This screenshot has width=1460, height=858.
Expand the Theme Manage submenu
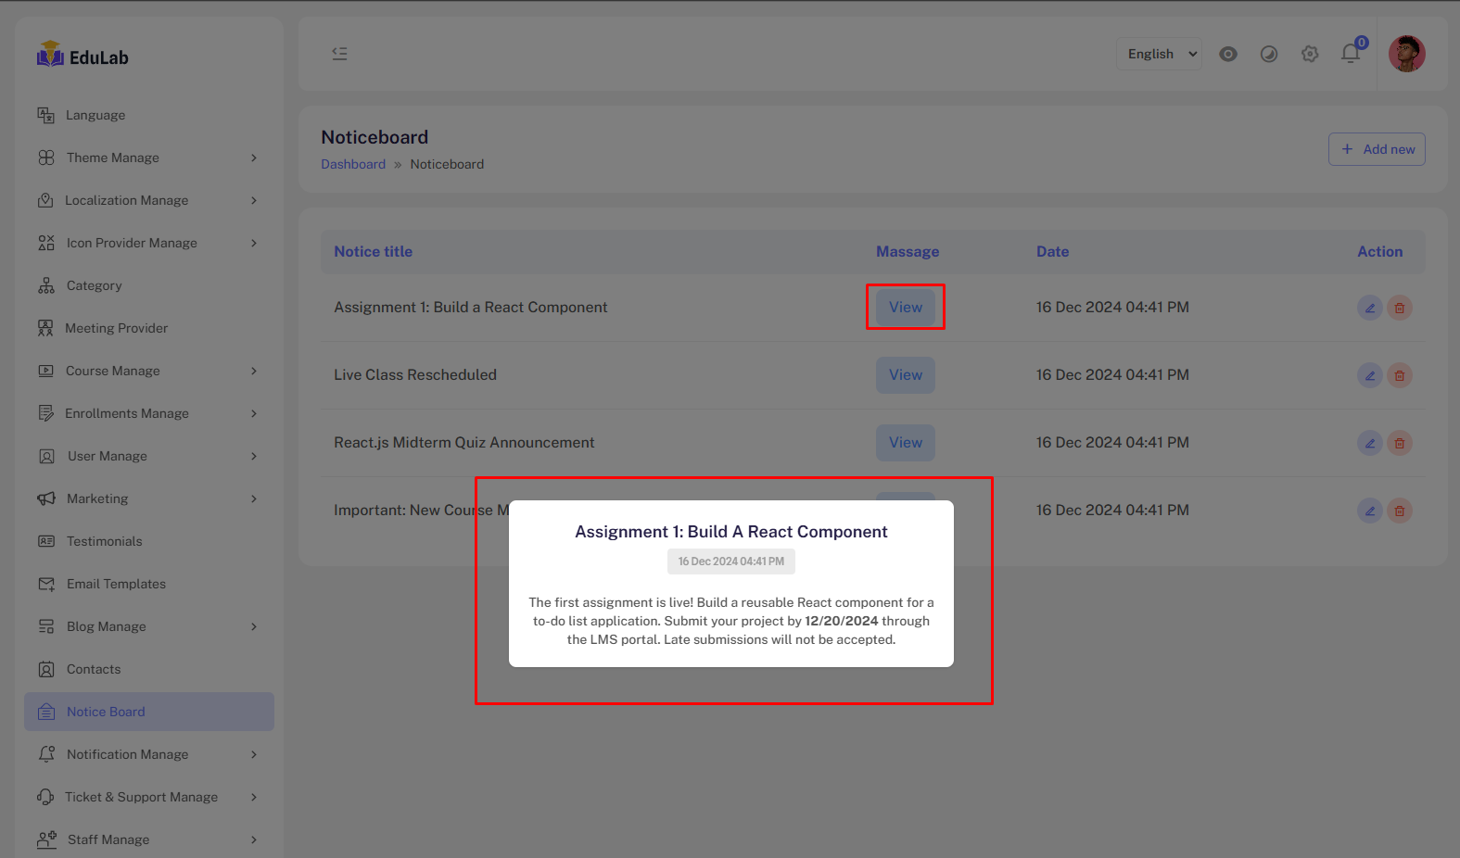point(148,158)
